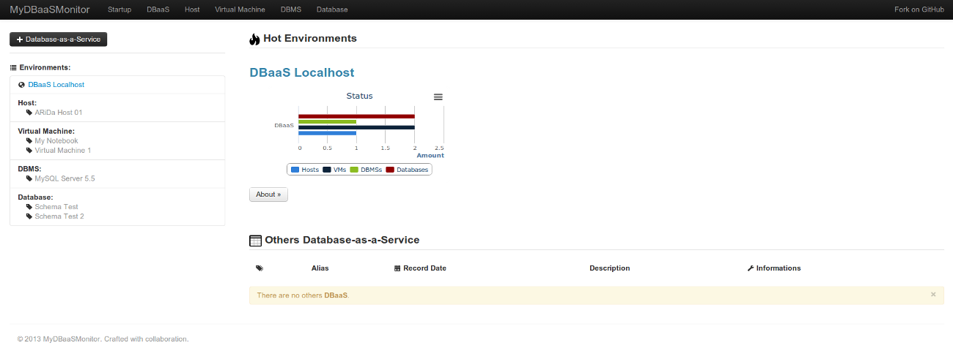
Task: Click the dark red Databases bar in chart
Action: click(x=356, y=116)
